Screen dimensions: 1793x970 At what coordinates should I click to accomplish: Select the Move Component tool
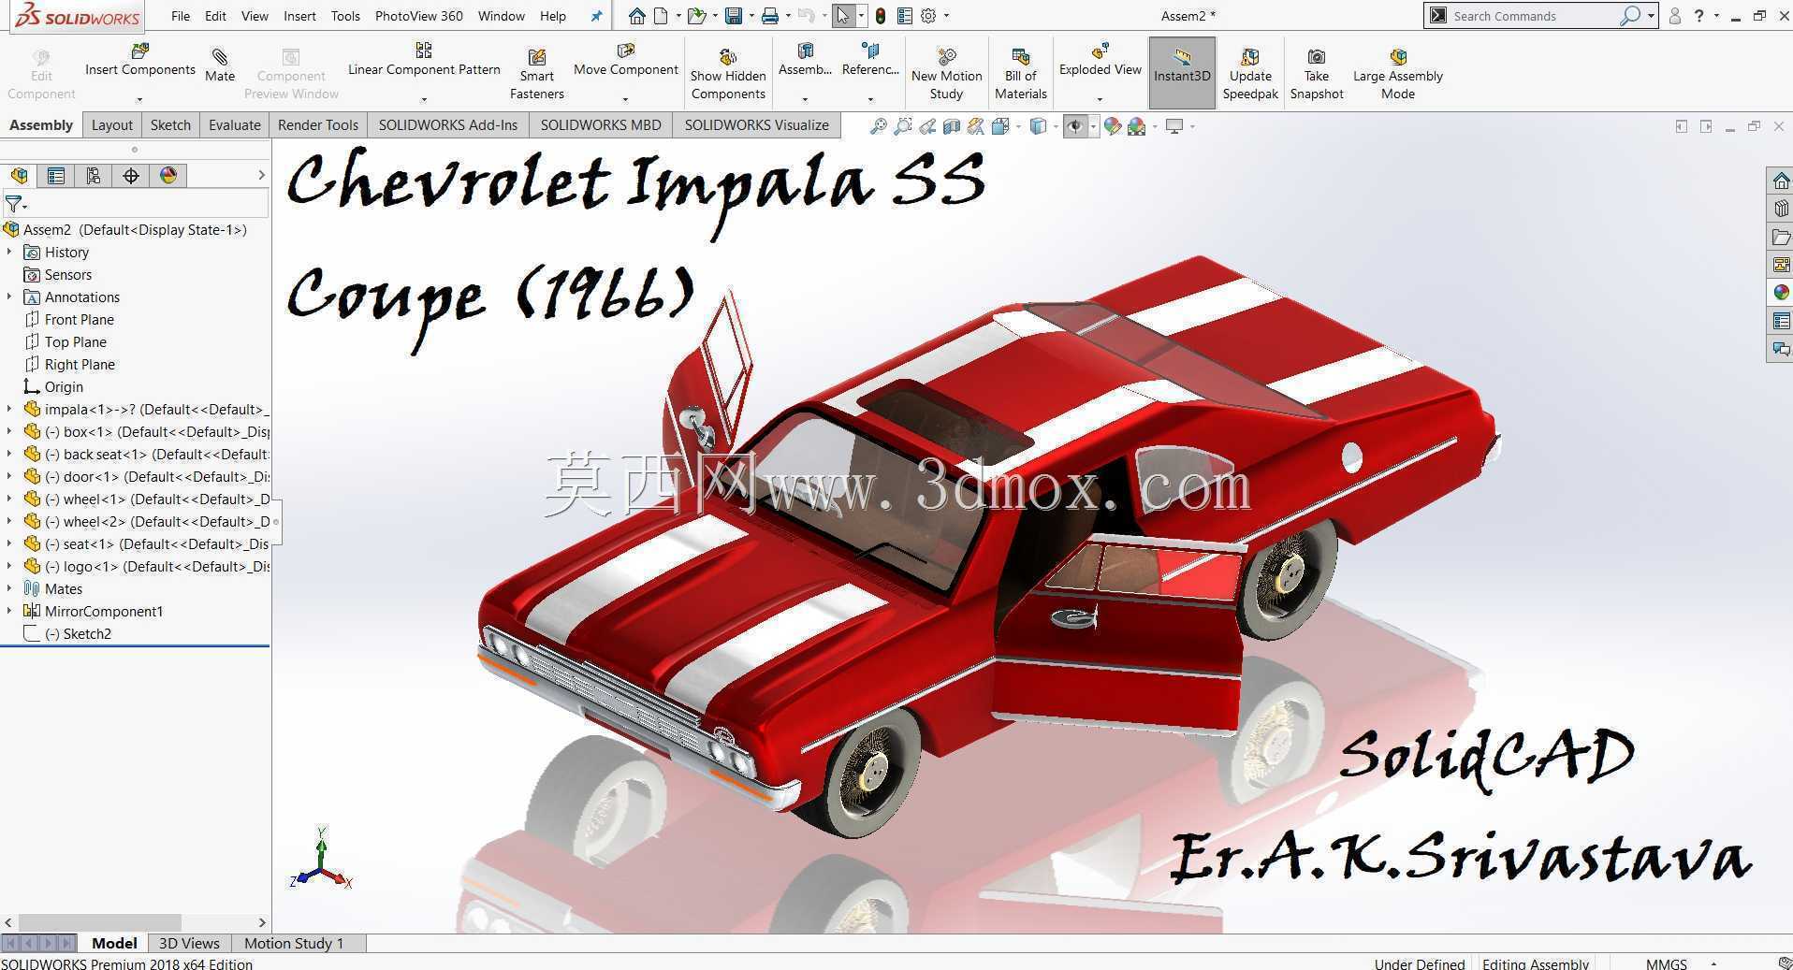(625, 61)
